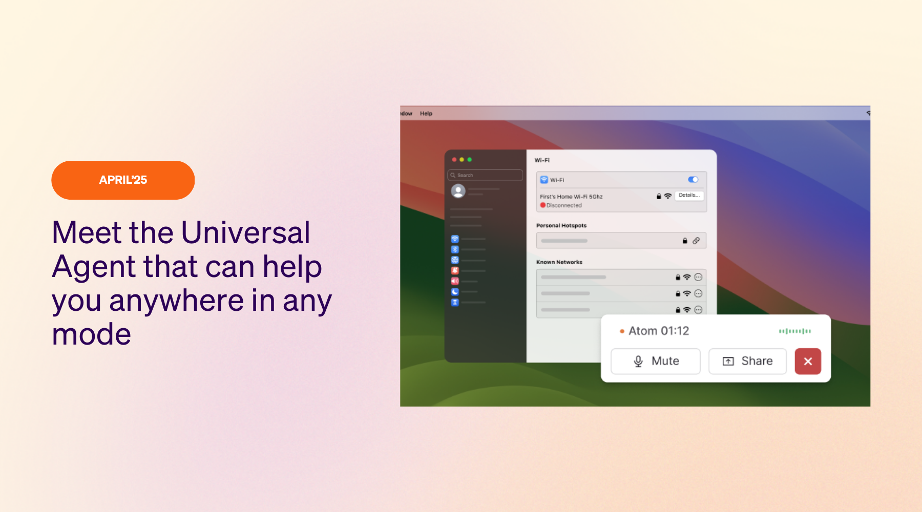Screen dimensions: 922x512
Task: Click signal icon on First's Home Wi-Fi row
Action: click(668, 196)
